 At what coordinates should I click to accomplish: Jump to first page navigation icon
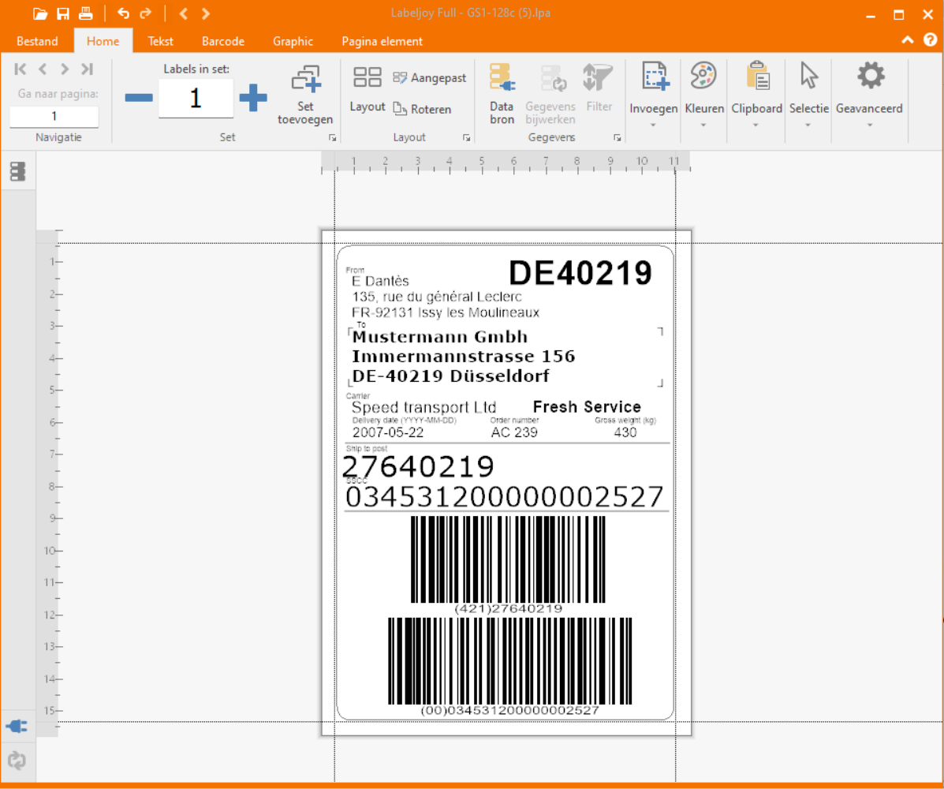[x=21, y=69]
